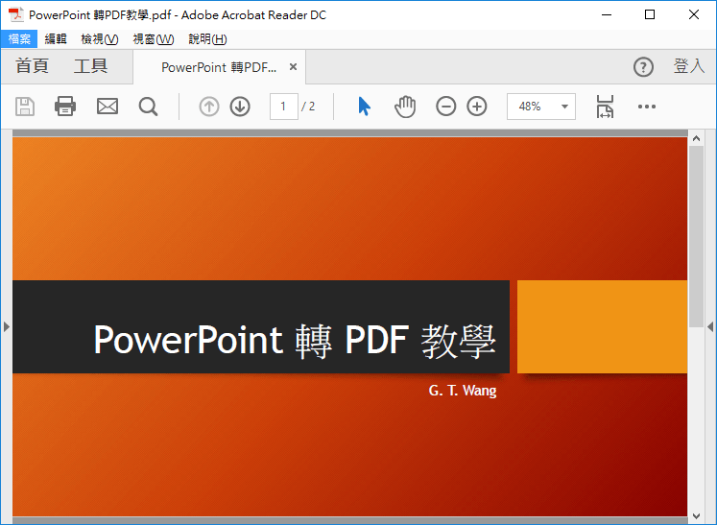717x525 pixels.
Task: Close the Acrobat Reader window
Action: 694,15
